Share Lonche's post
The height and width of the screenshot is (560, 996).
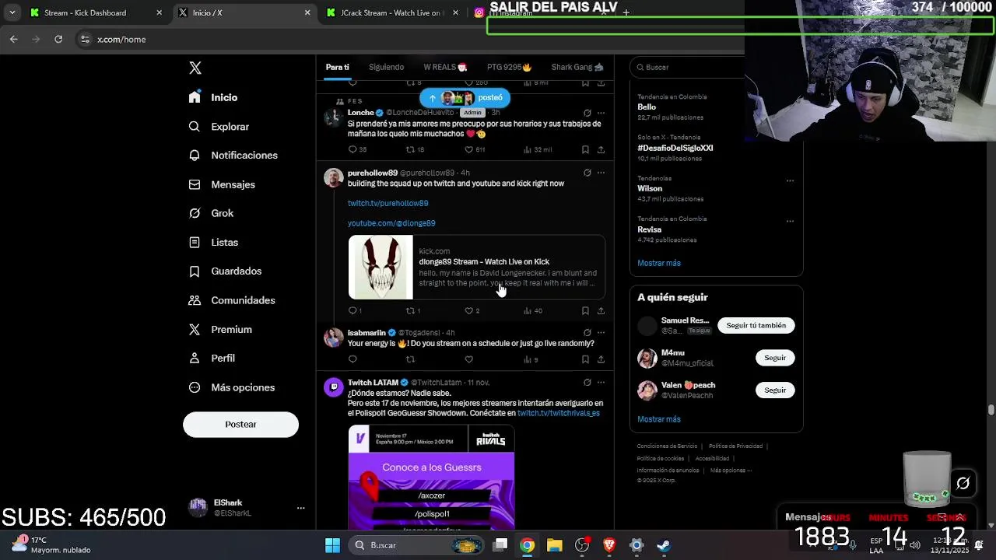pyautogui.click(x=601, y=149)
